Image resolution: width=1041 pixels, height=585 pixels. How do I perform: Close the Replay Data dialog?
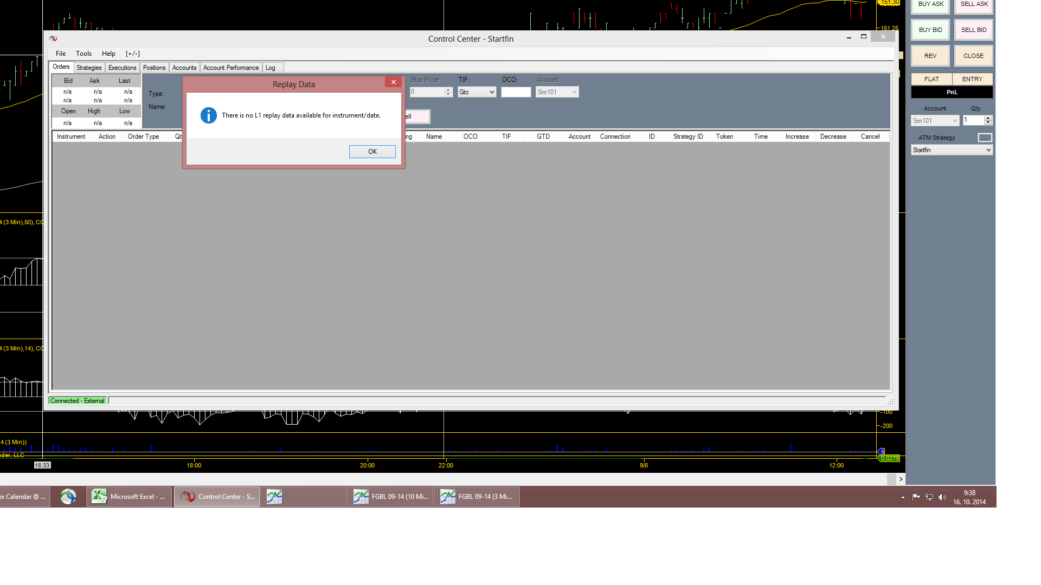[393, 82]
